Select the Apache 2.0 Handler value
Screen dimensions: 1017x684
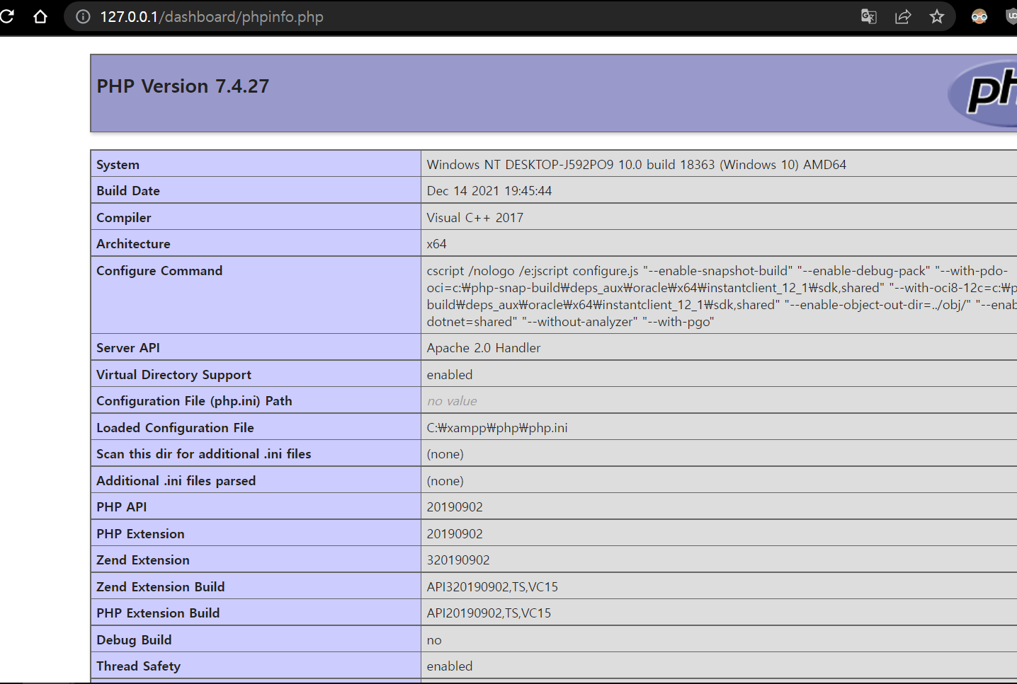(483, 348)
